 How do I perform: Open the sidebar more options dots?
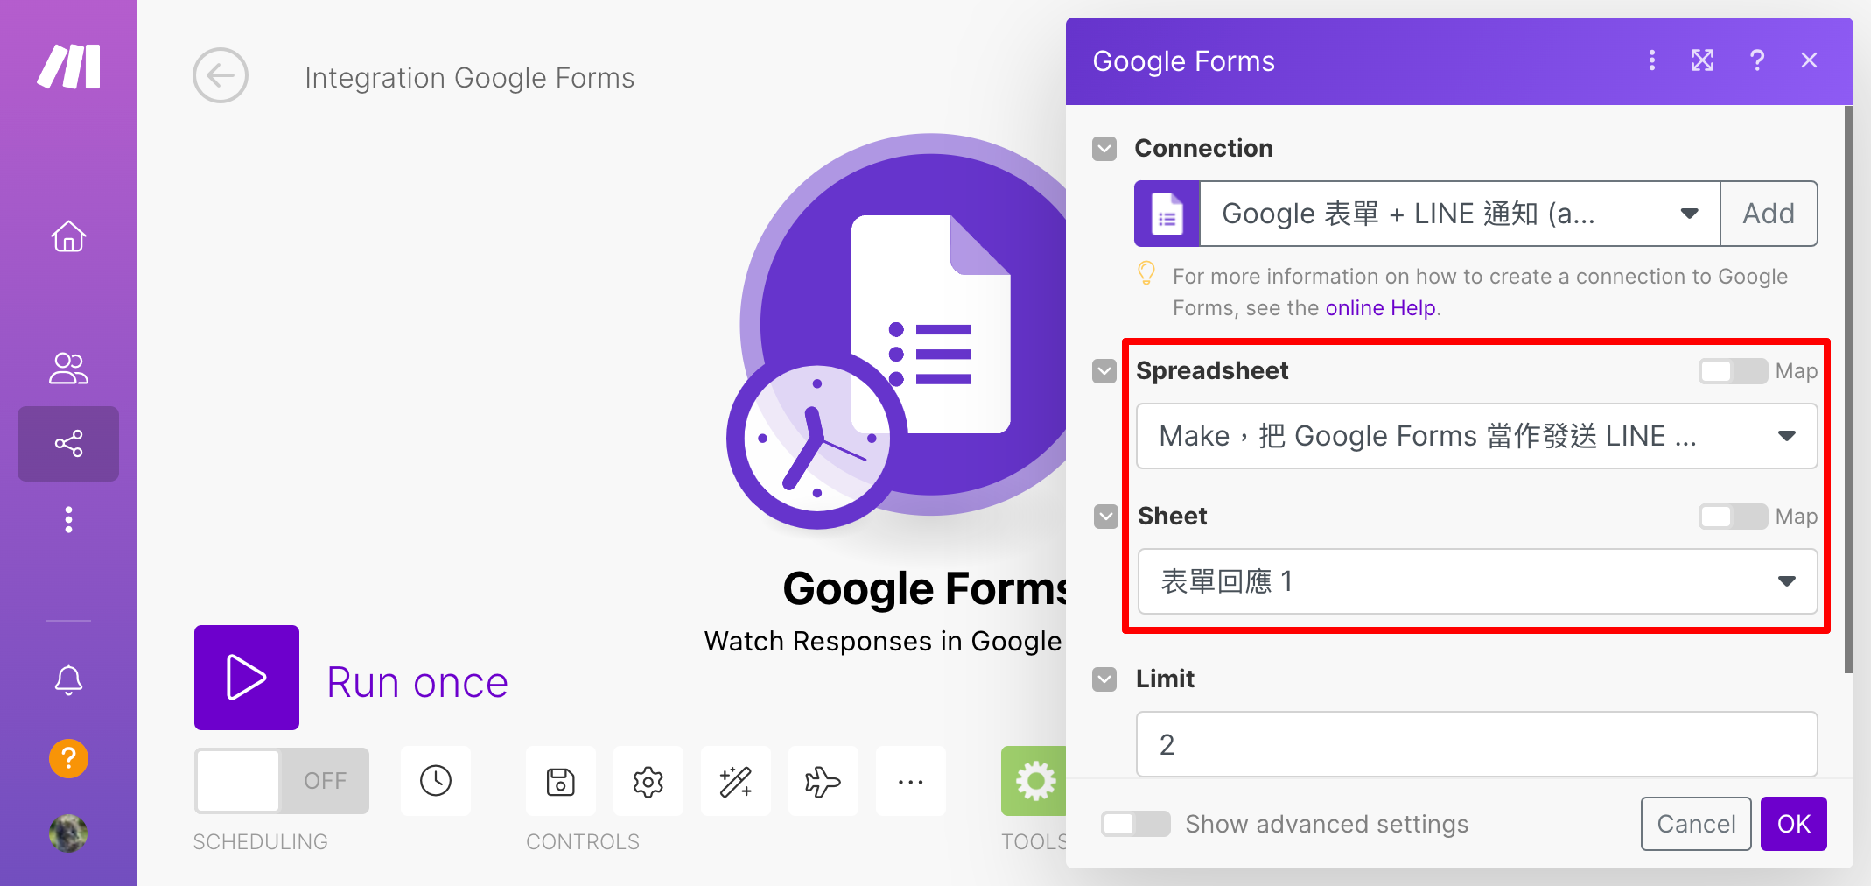(68, 520)
